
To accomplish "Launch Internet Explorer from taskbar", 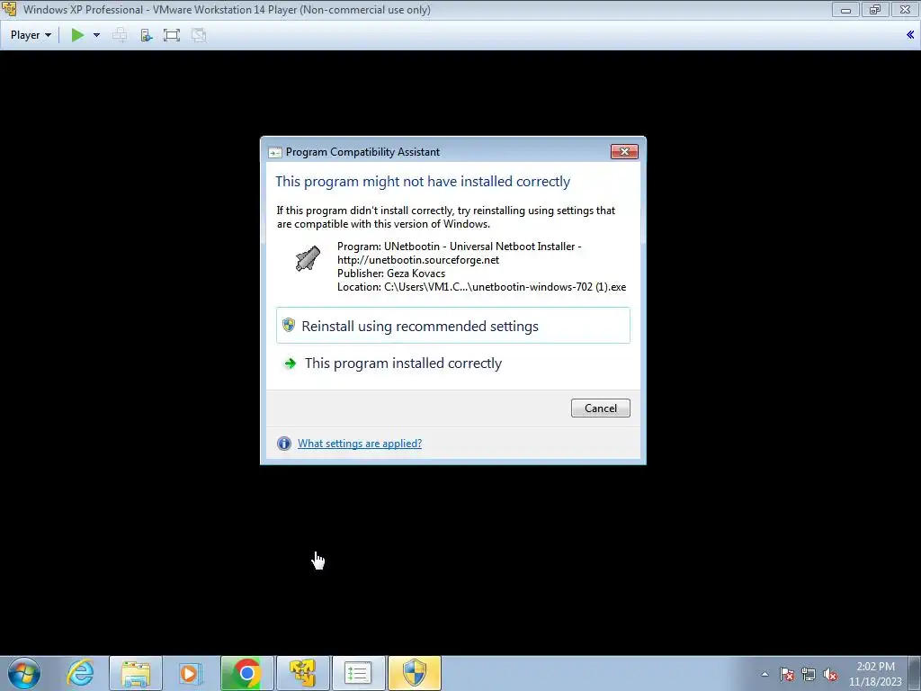I will click(x=80, y=673).
